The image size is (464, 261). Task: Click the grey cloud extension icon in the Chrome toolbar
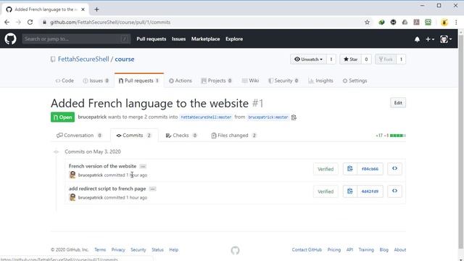click(405, 22)
